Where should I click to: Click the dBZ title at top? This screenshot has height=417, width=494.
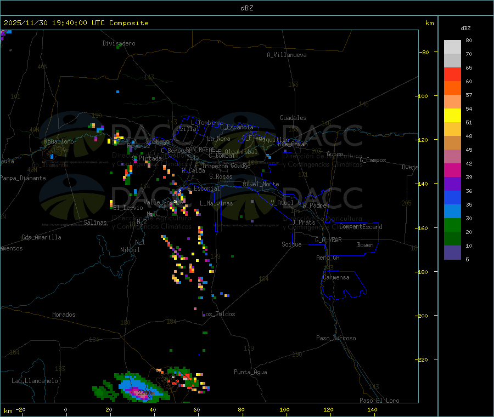pyautogui.click(x=246, y=8)
